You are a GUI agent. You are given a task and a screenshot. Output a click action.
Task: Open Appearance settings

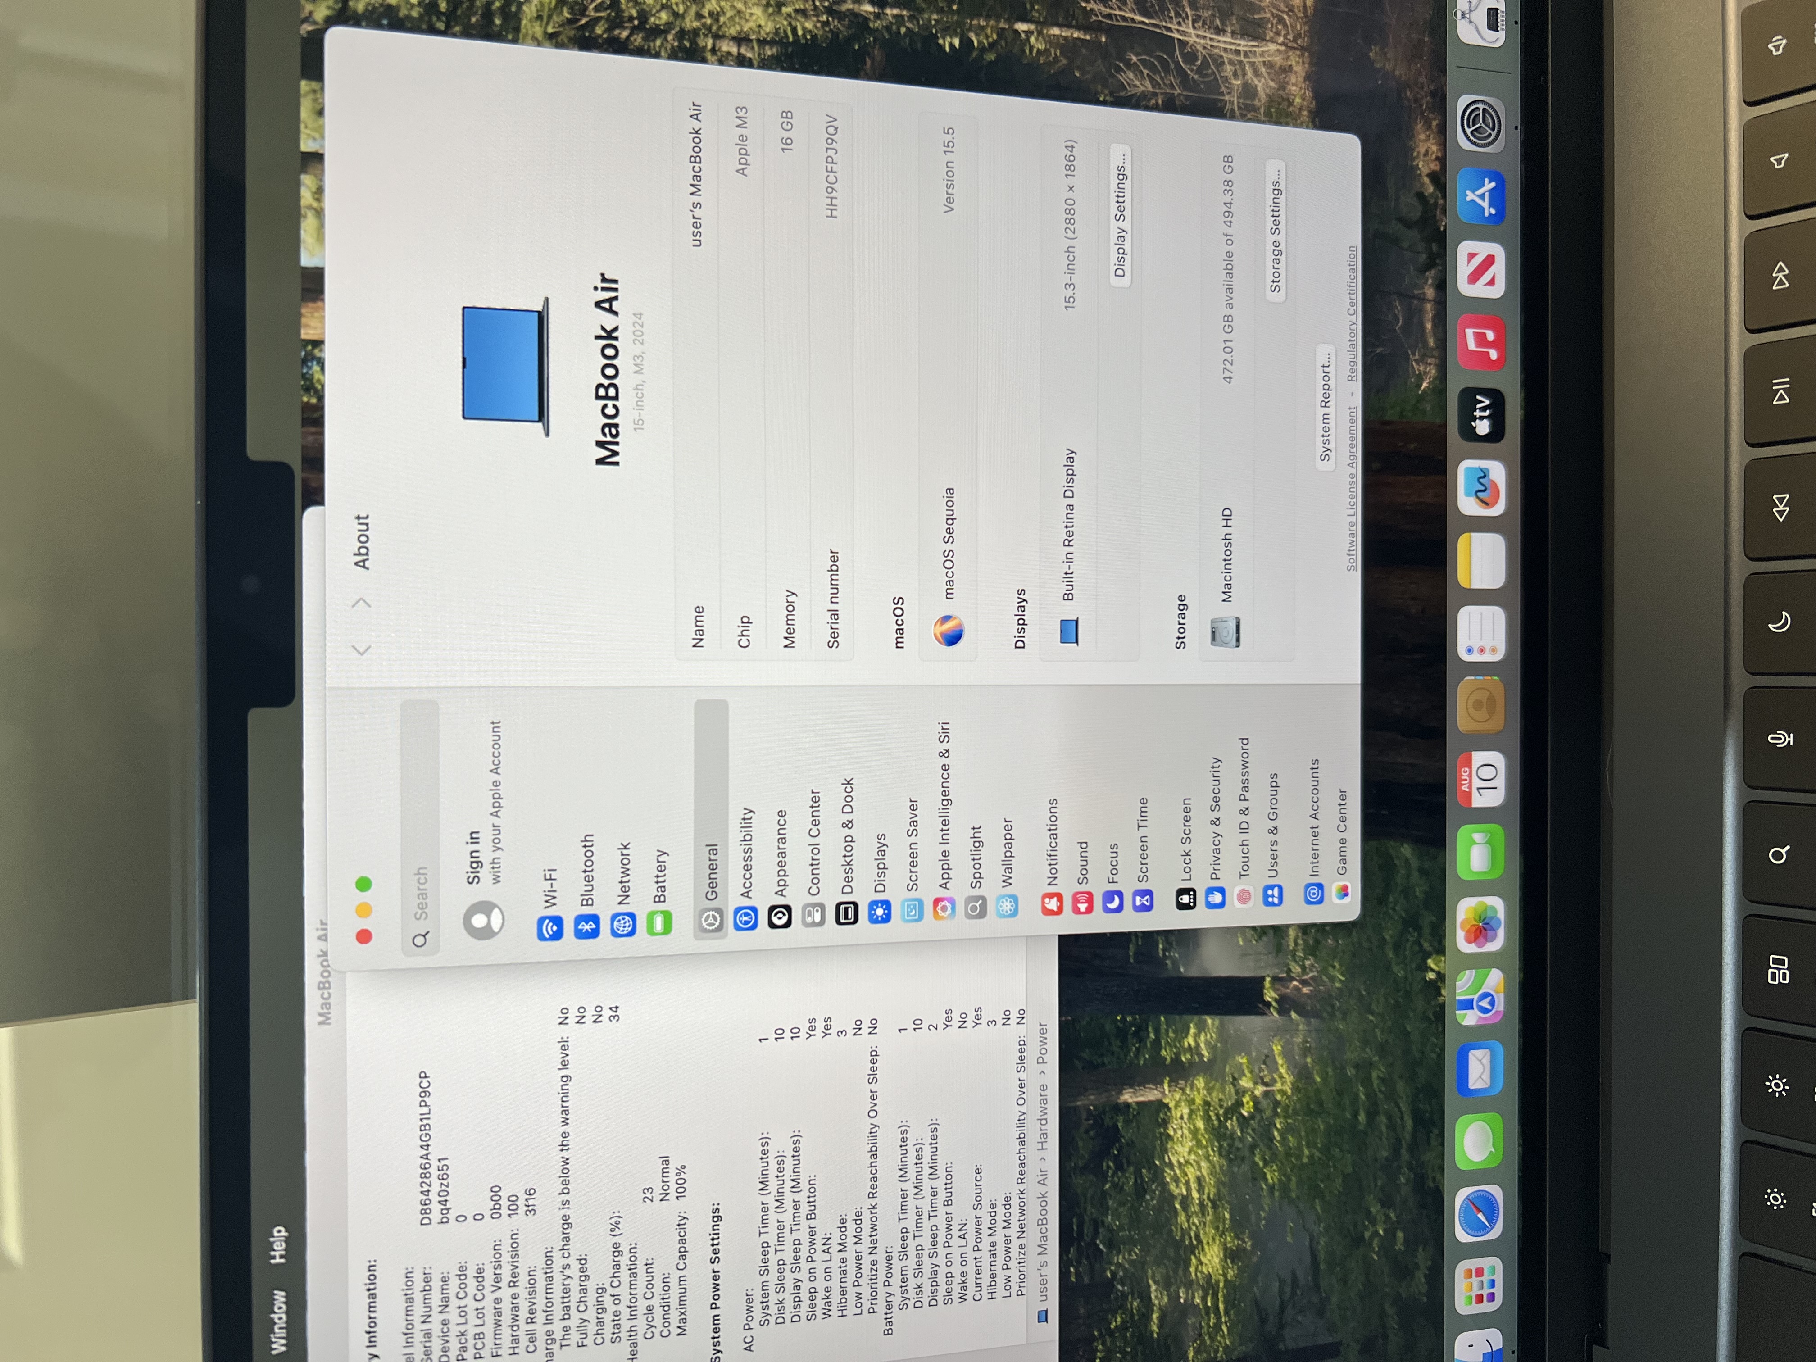coord(779,869)
